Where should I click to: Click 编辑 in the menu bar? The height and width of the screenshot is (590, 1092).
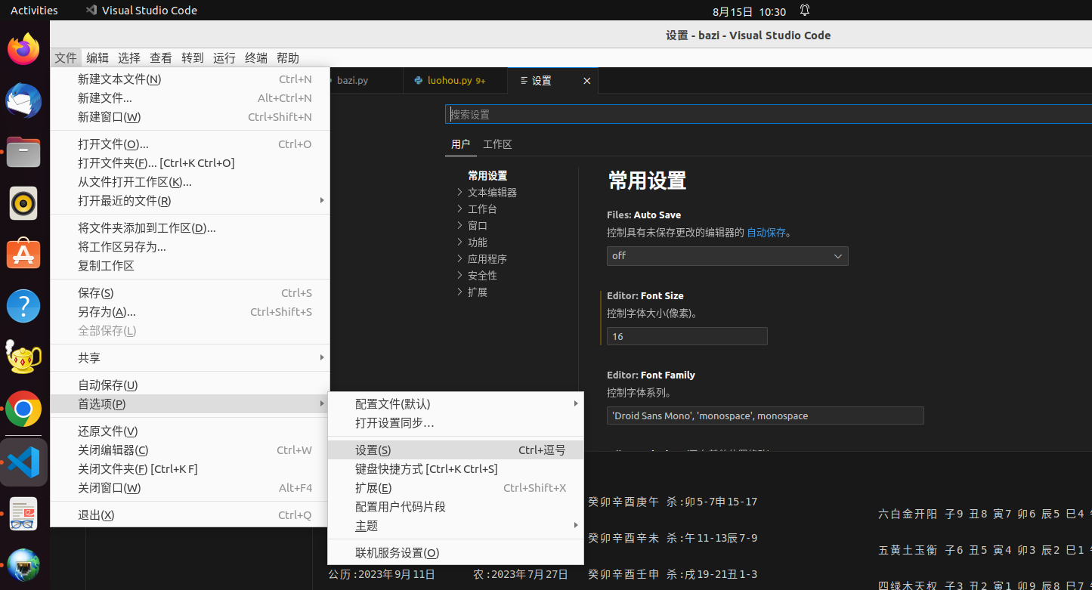coord(97,58)
